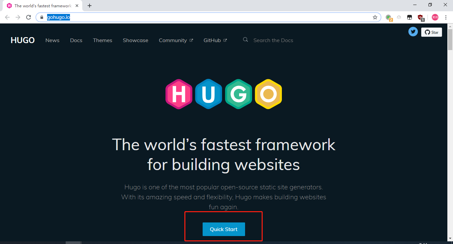Select the tab titled The world's fastest framework
Image resolution: width=453 pixels, height=244 pixels.
tap(43, 6)
